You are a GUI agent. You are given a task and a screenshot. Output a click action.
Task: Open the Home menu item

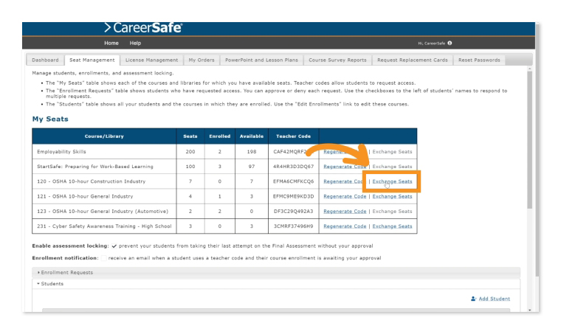point(111,43)
